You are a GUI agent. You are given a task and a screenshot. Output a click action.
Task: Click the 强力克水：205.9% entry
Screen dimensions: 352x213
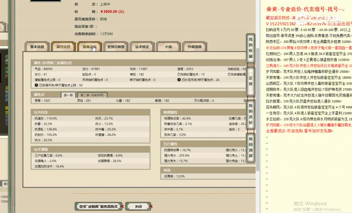pyautogui.click(x=177, y=155)
